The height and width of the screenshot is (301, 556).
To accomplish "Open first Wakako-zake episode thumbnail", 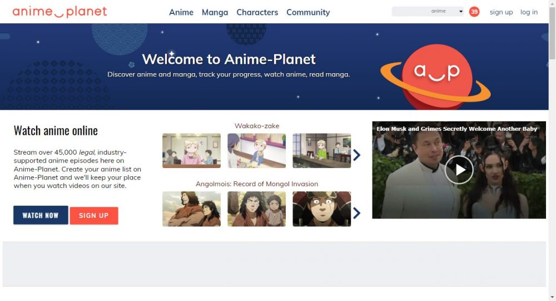I will pyautogui.click(x=191, y=151).
